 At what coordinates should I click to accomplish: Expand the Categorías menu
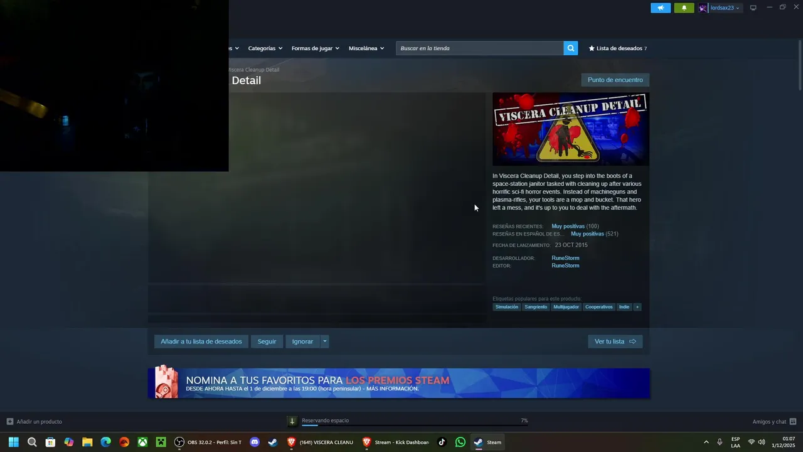(265, 48)
